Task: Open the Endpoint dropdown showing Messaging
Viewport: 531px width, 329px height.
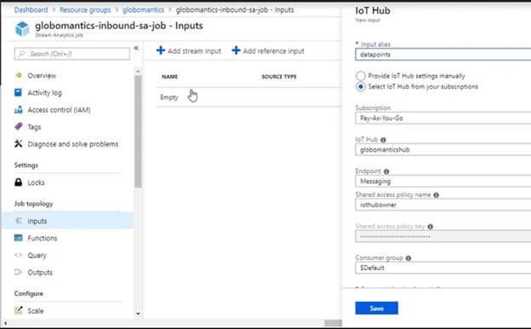Action: (443, 181)
